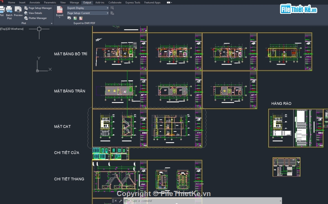The width and height of the screenshot is (328, 204).
Task: Open the Collaborate ribbon tab
Action: [115, 2]
